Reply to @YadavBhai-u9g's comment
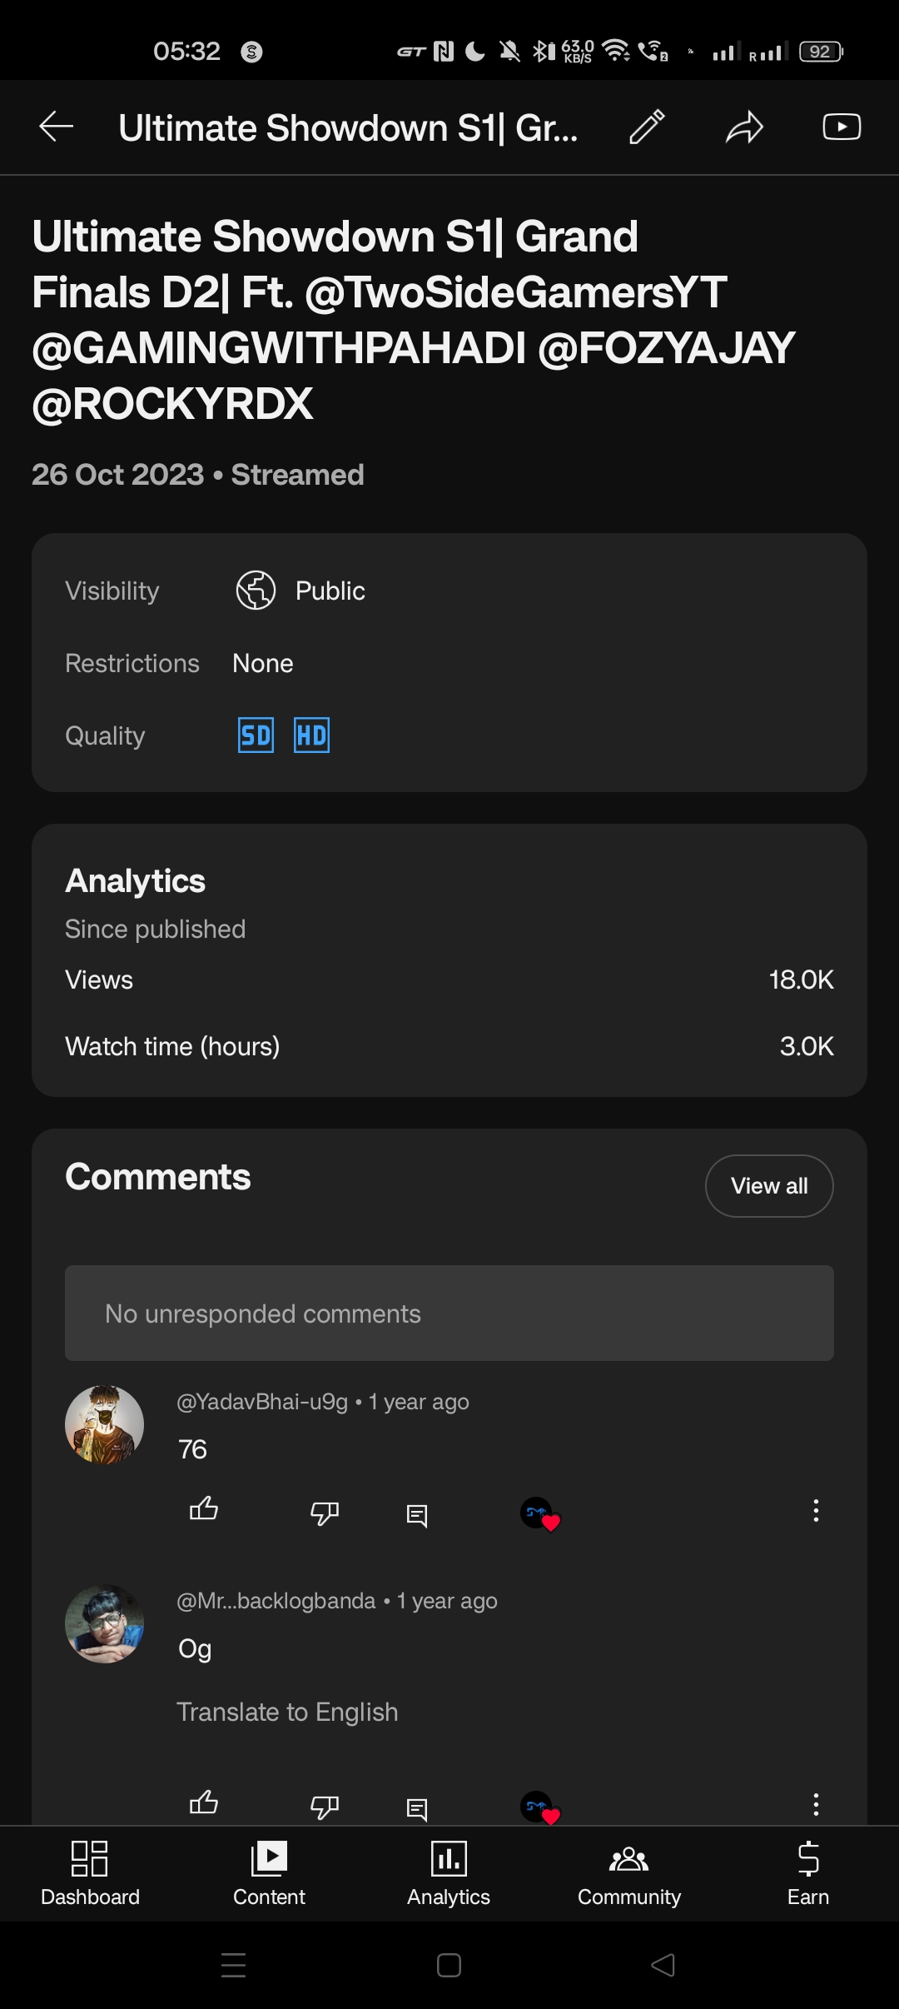899x2009 pixels. point(417,1514)
